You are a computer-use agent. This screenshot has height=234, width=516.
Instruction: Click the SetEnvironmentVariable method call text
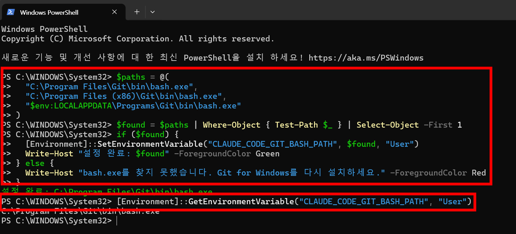coord(222,144)
